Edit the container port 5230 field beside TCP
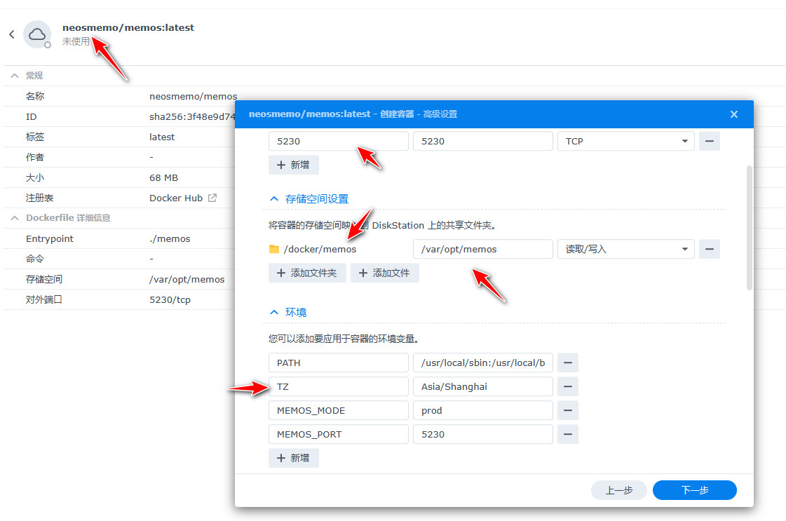The width and height of the screenshot is (786, 521). [482, 142]
